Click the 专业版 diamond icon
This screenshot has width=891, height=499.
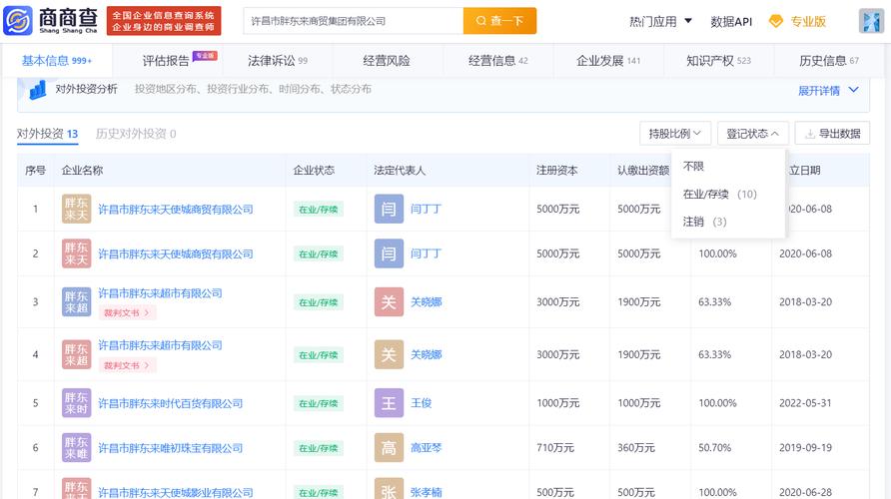click(x=775, y=22)
